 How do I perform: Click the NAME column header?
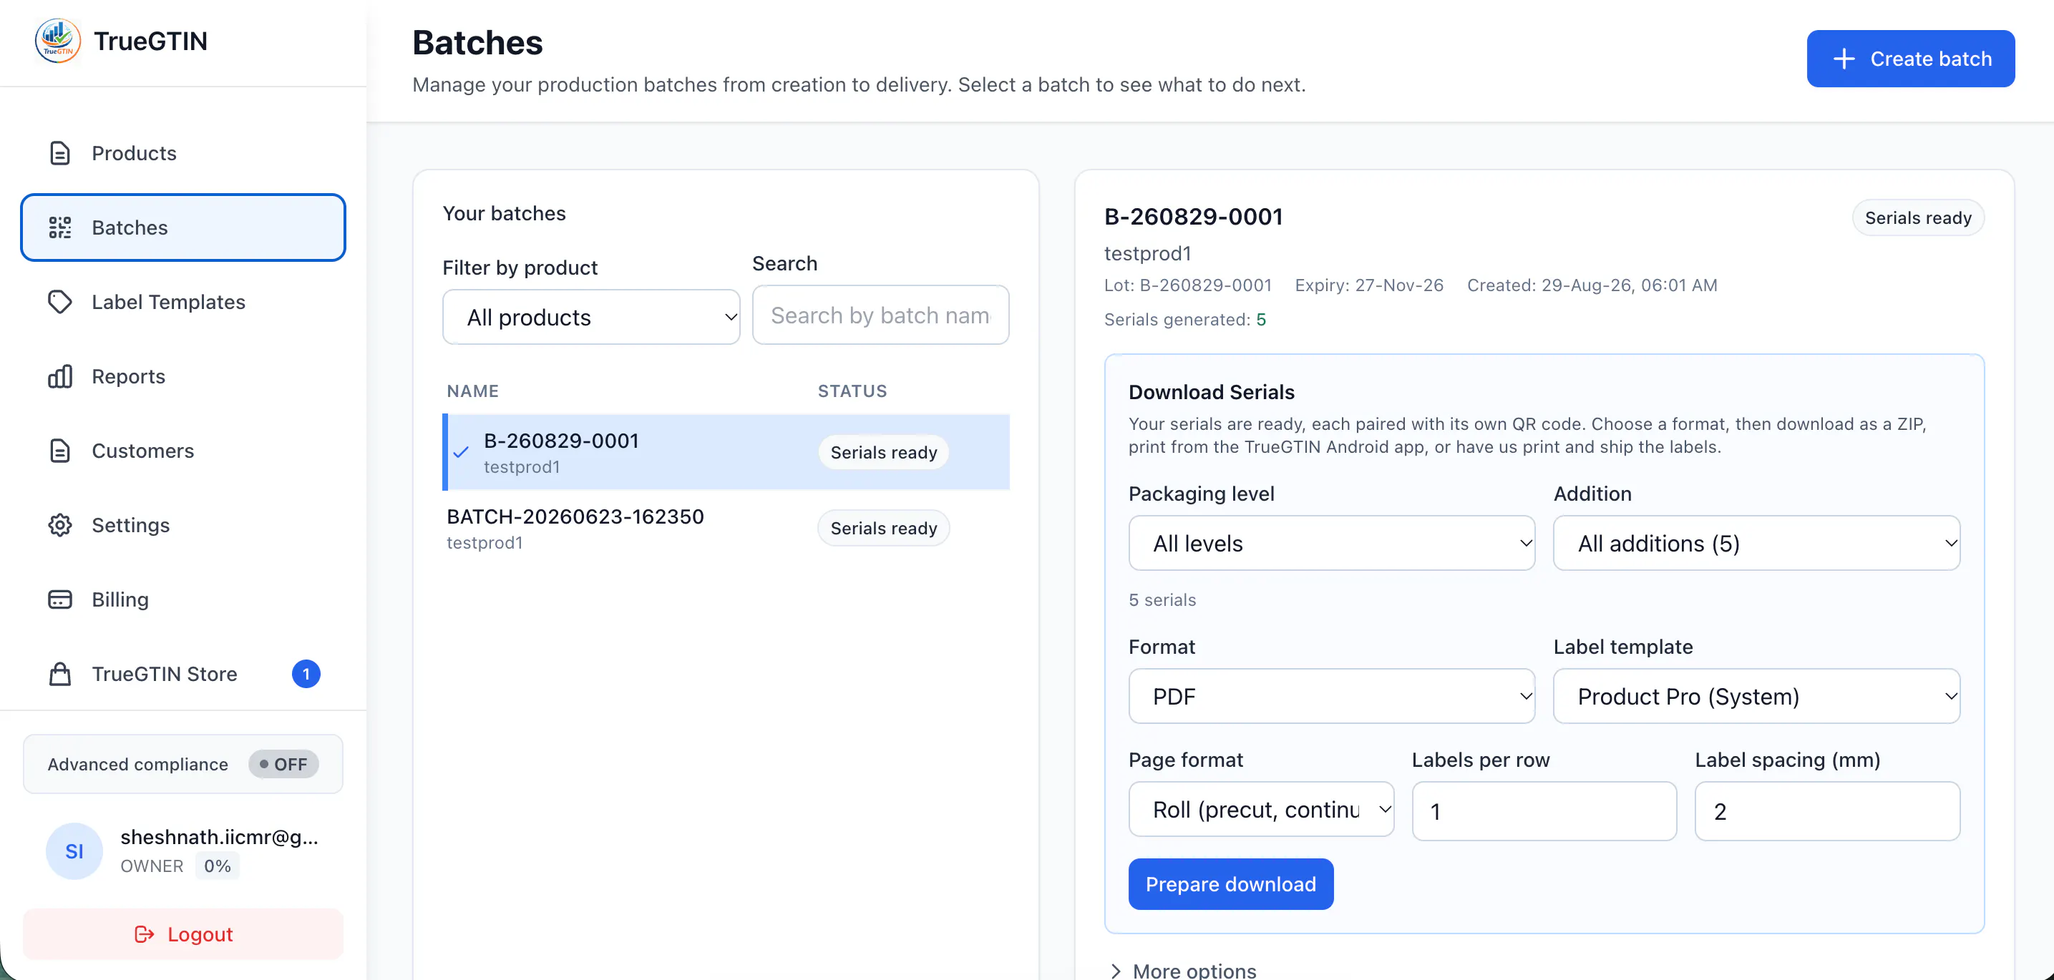coord(473,391)
